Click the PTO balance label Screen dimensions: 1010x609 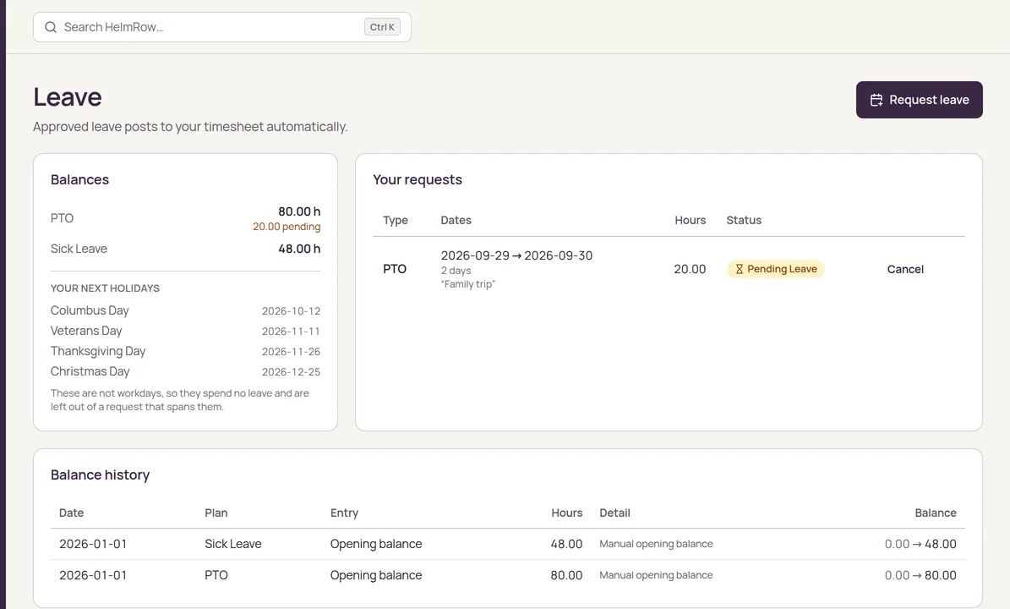62,218
